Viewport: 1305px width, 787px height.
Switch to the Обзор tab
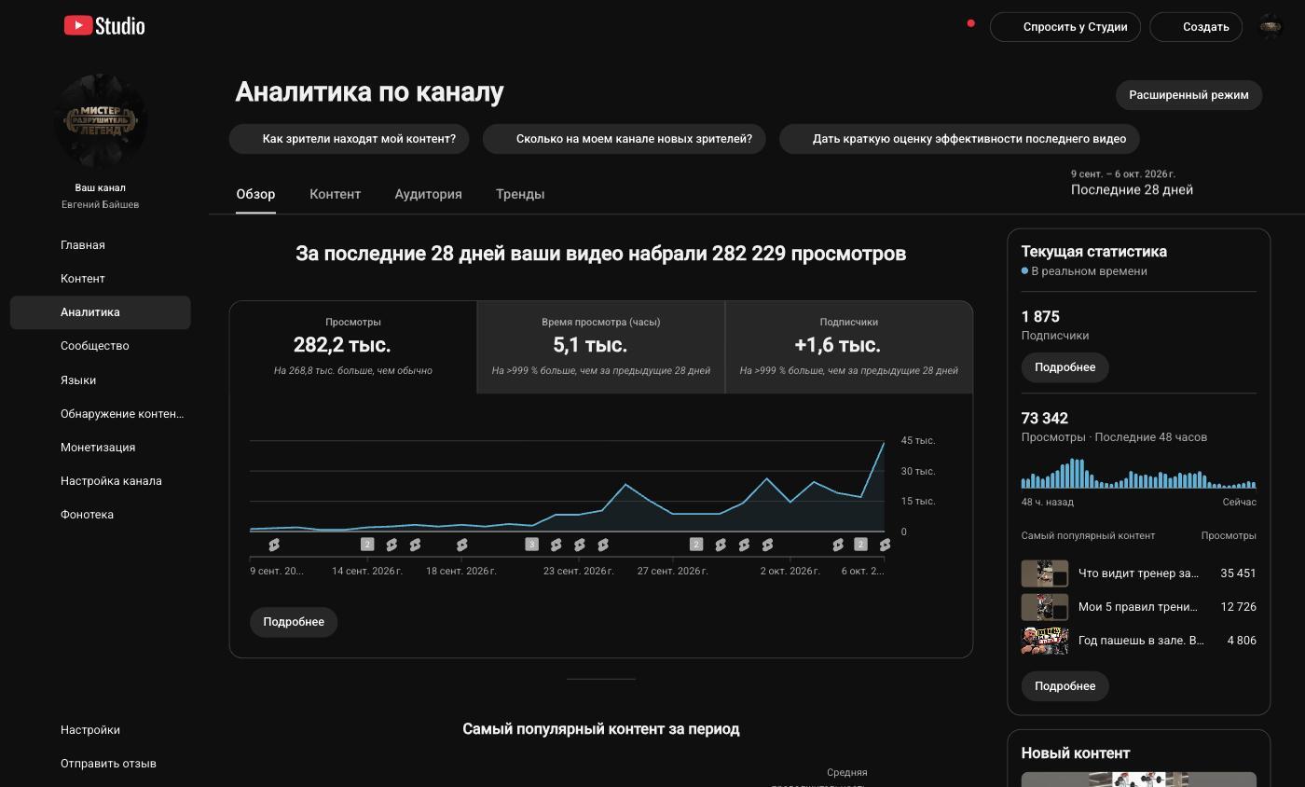coord(255,194)
